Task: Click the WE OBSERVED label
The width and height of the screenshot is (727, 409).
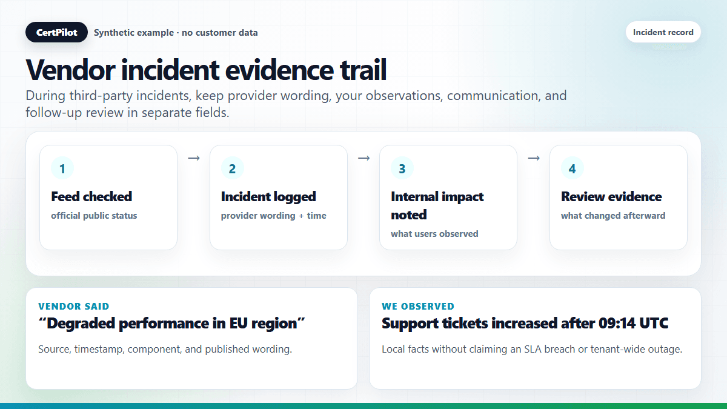Action: [x=418, y=307]
